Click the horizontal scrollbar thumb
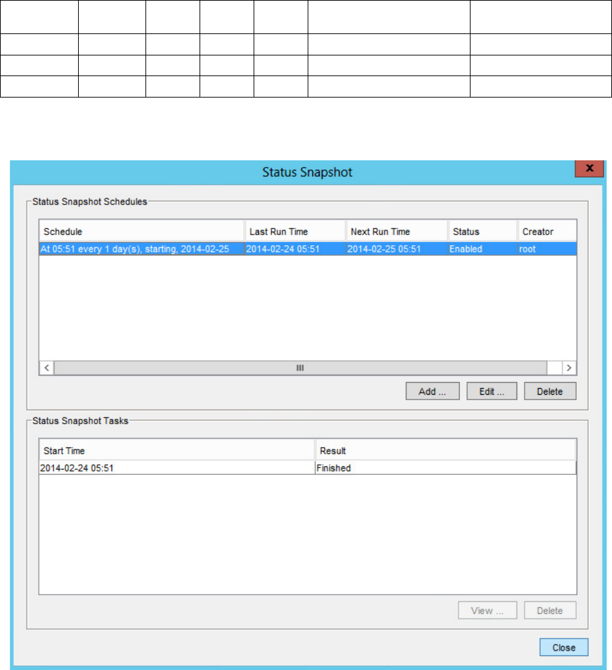 [x=300, y=368]
